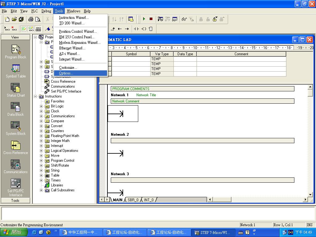This screenshot has width=316, height=237.
Task: Expand the Counters instruction folder
Action: coord(41,131)
